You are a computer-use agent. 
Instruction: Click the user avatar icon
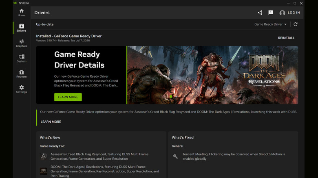(282, 13)
